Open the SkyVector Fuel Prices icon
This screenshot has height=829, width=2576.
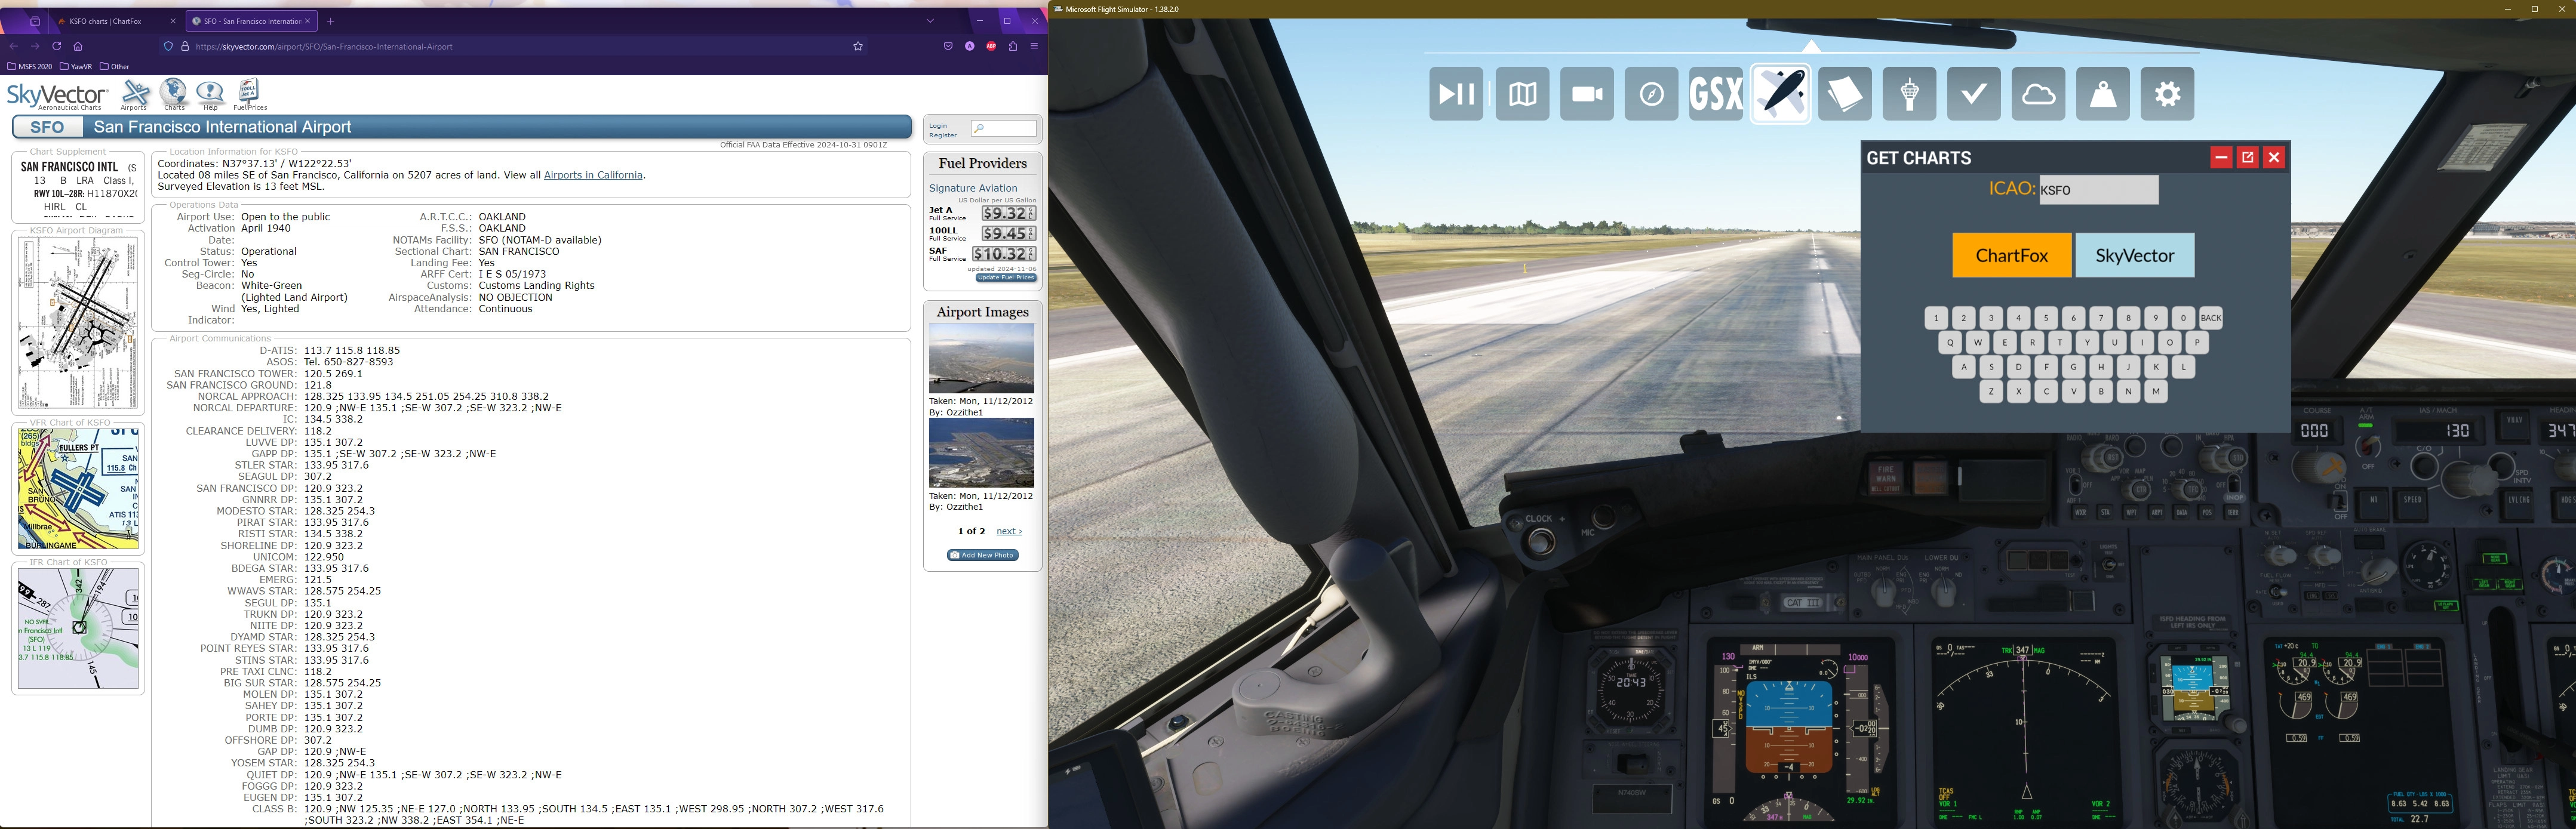250,94
